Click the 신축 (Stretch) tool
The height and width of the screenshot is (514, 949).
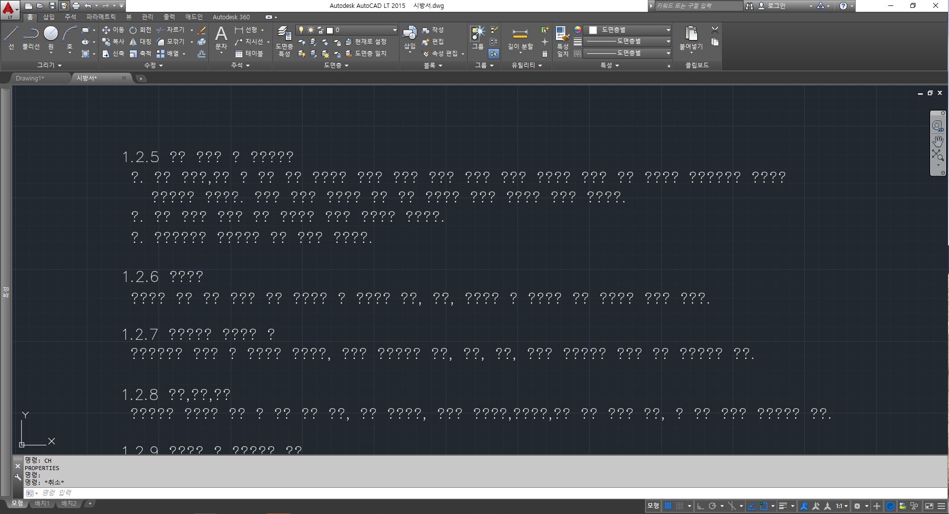click(x=113, y=54)
